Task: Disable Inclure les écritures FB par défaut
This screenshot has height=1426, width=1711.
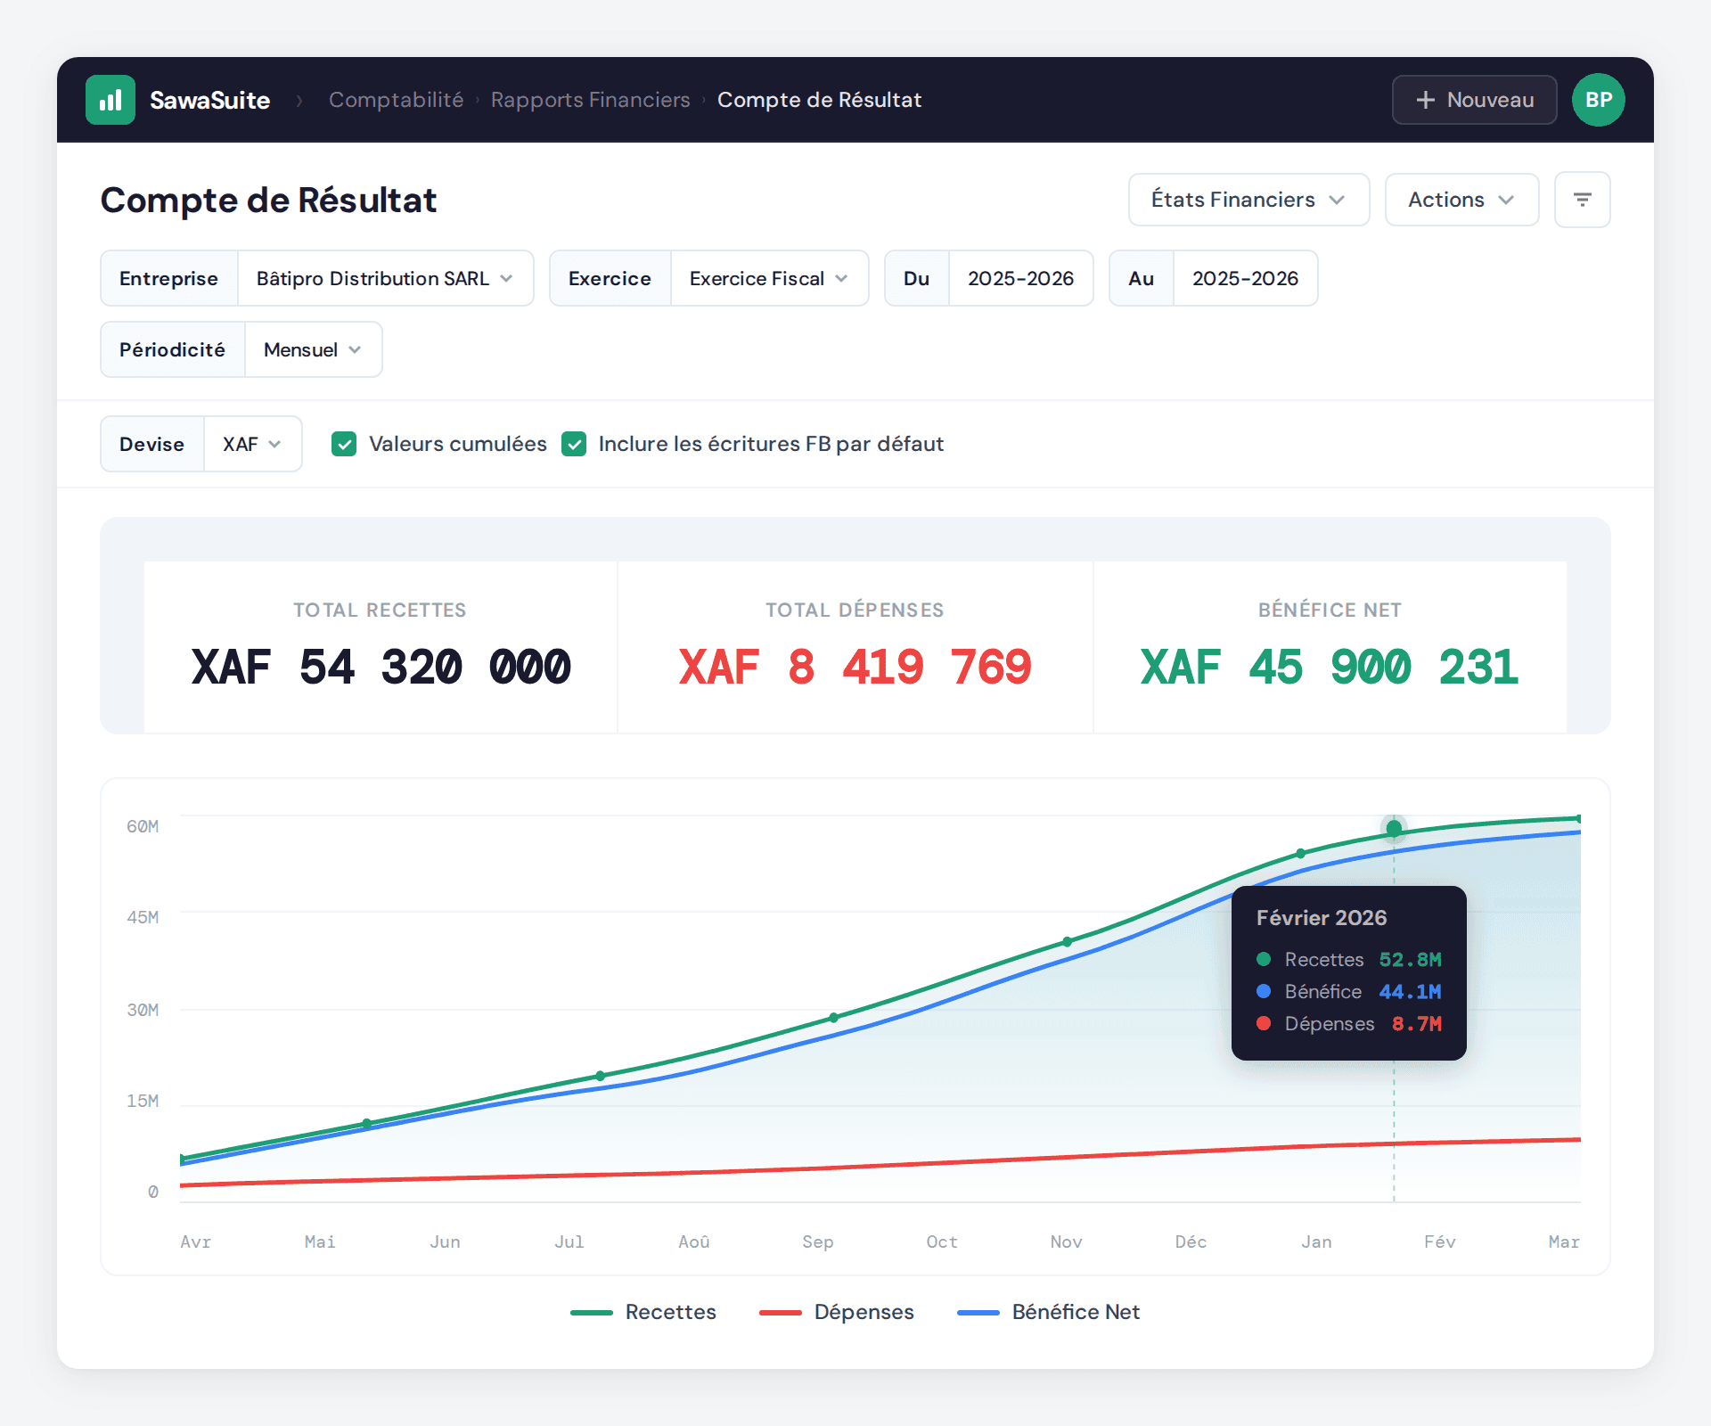Action: (574, 444)
